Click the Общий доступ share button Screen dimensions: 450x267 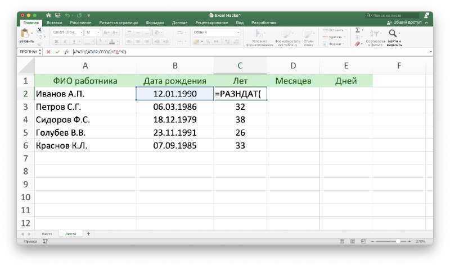click(x=404, y=22)
